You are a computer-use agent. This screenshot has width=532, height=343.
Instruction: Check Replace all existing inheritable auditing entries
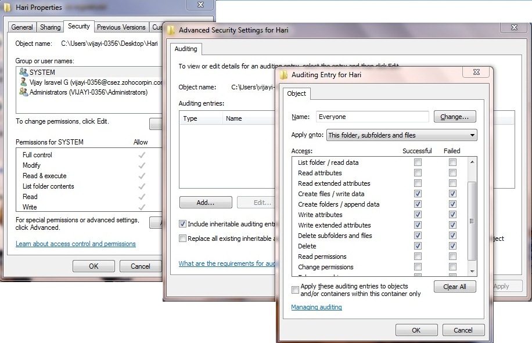coord(182,239)
